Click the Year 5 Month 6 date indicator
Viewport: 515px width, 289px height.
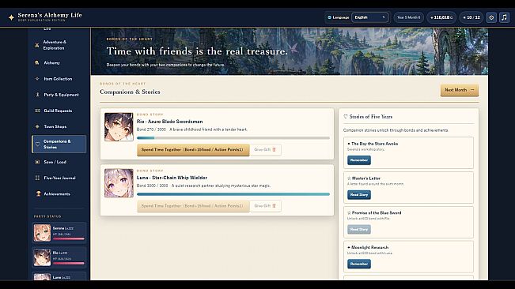[x=408, y=17]
